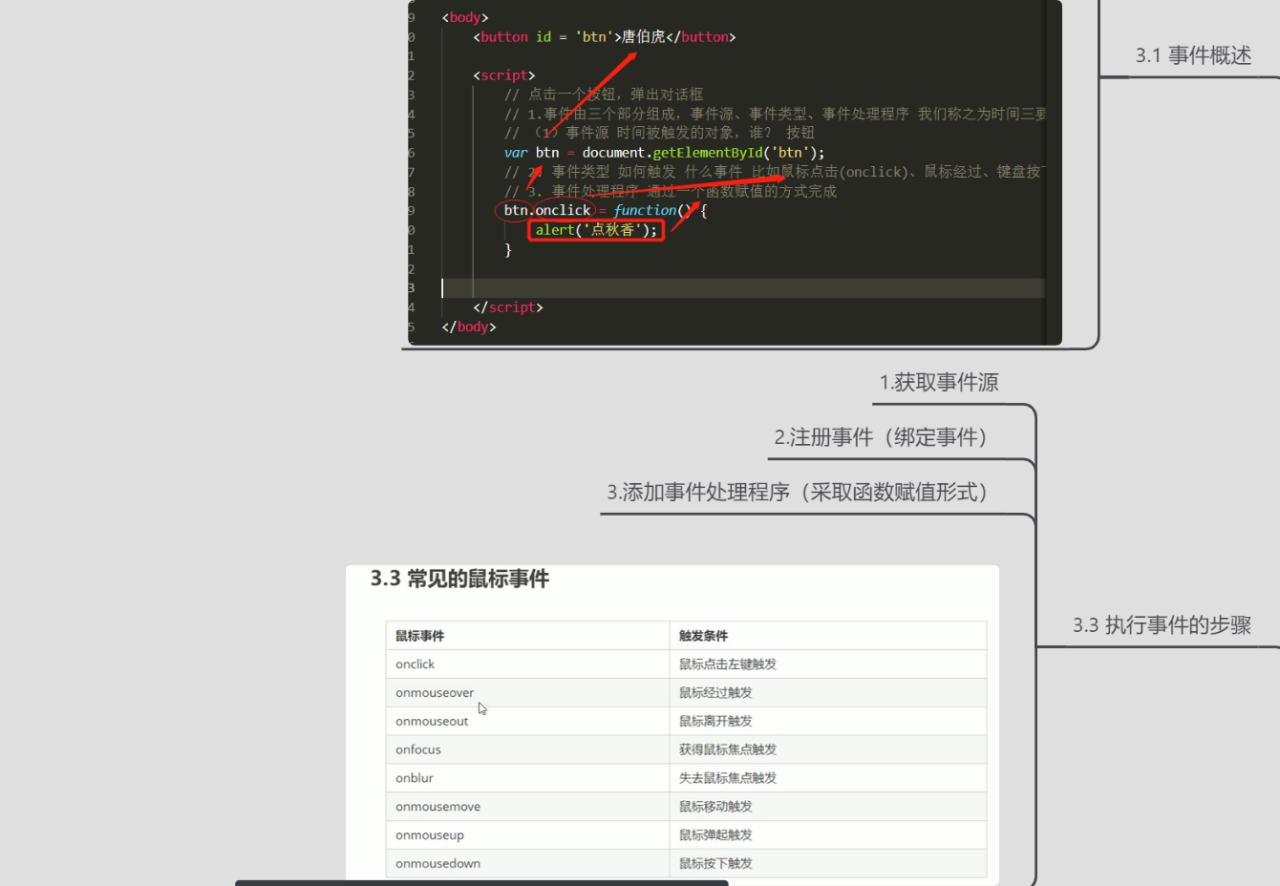Click the 'btn.onclick = function()' code line
The image size is (1280, 886).
coord(606,210)
